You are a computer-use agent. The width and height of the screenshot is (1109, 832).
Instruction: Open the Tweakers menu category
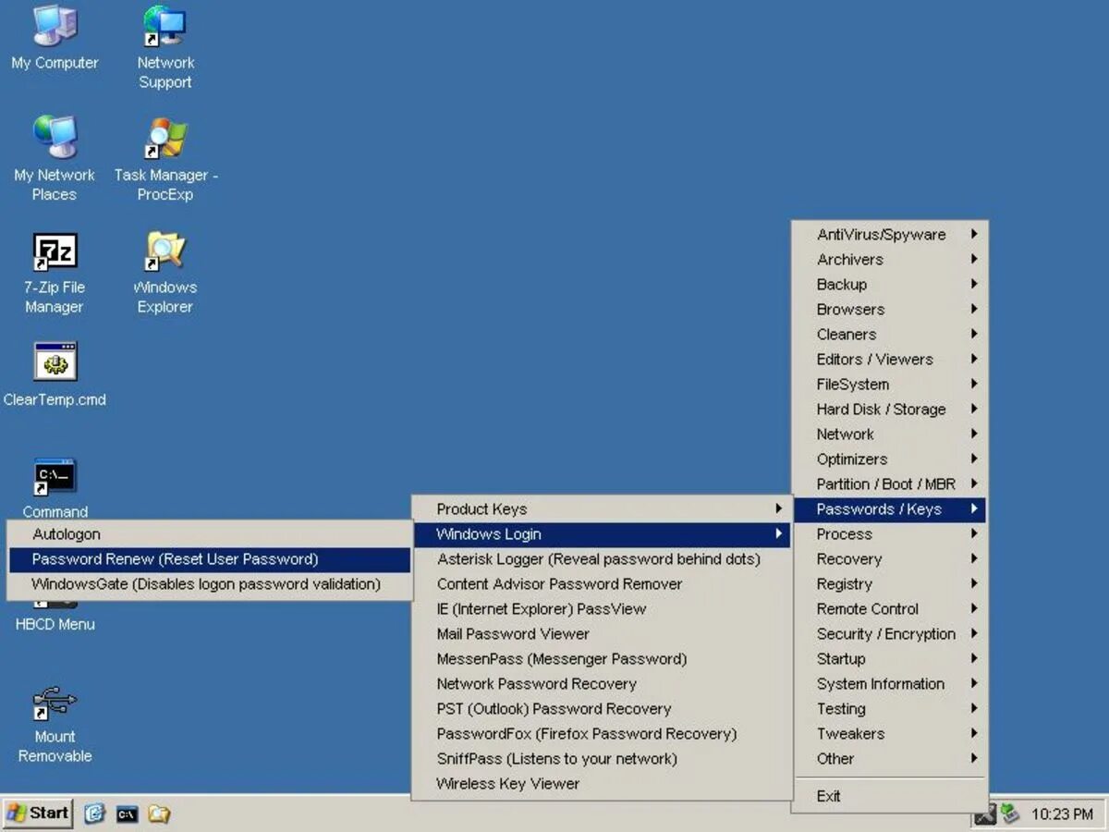click(x=889, y=734)
